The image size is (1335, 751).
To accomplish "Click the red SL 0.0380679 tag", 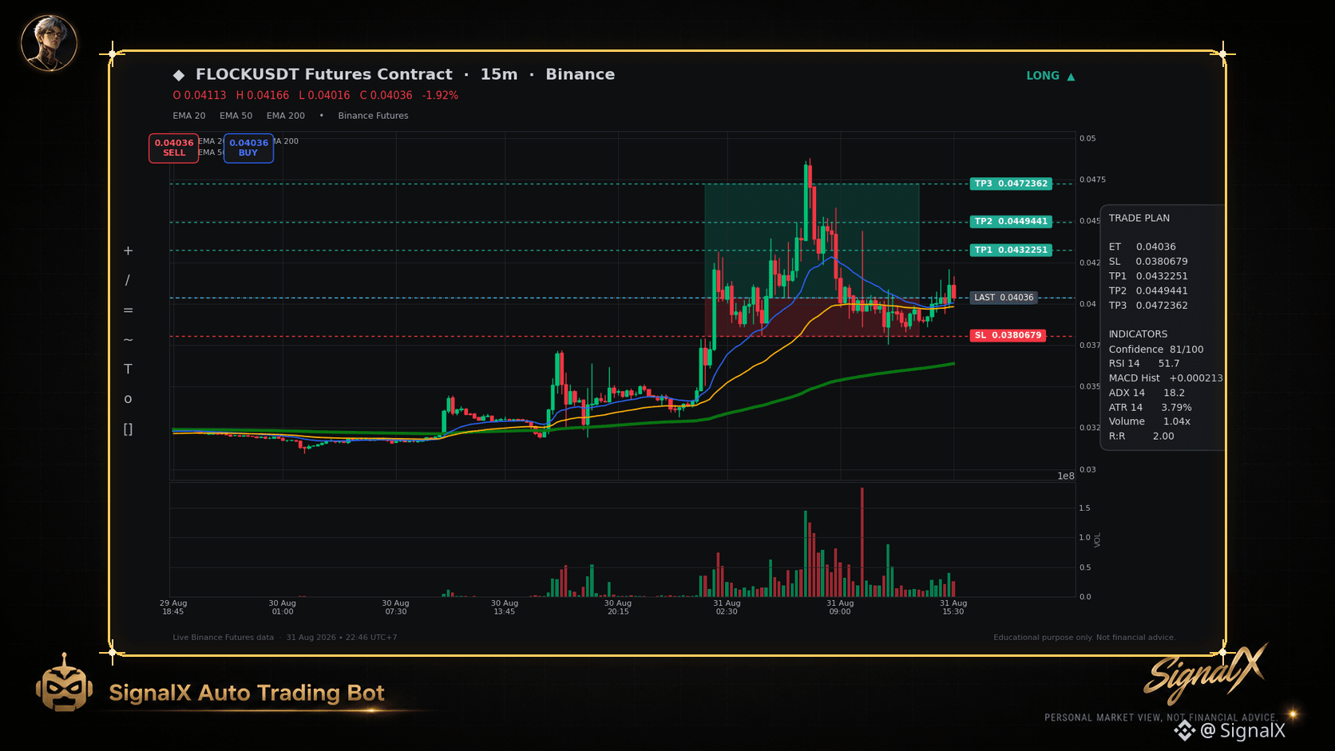I will tap(1008, 335).
